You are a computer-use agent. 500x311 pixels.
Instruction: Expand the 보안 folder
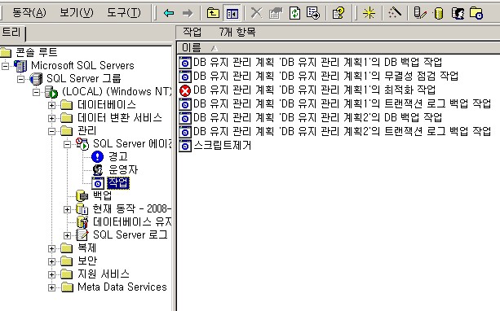pos(51,261)
